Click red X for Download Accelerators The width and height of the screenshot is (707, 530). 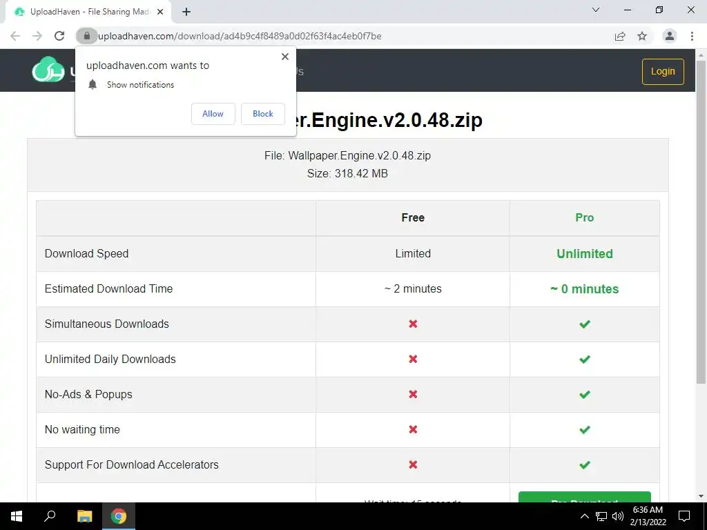413,464
